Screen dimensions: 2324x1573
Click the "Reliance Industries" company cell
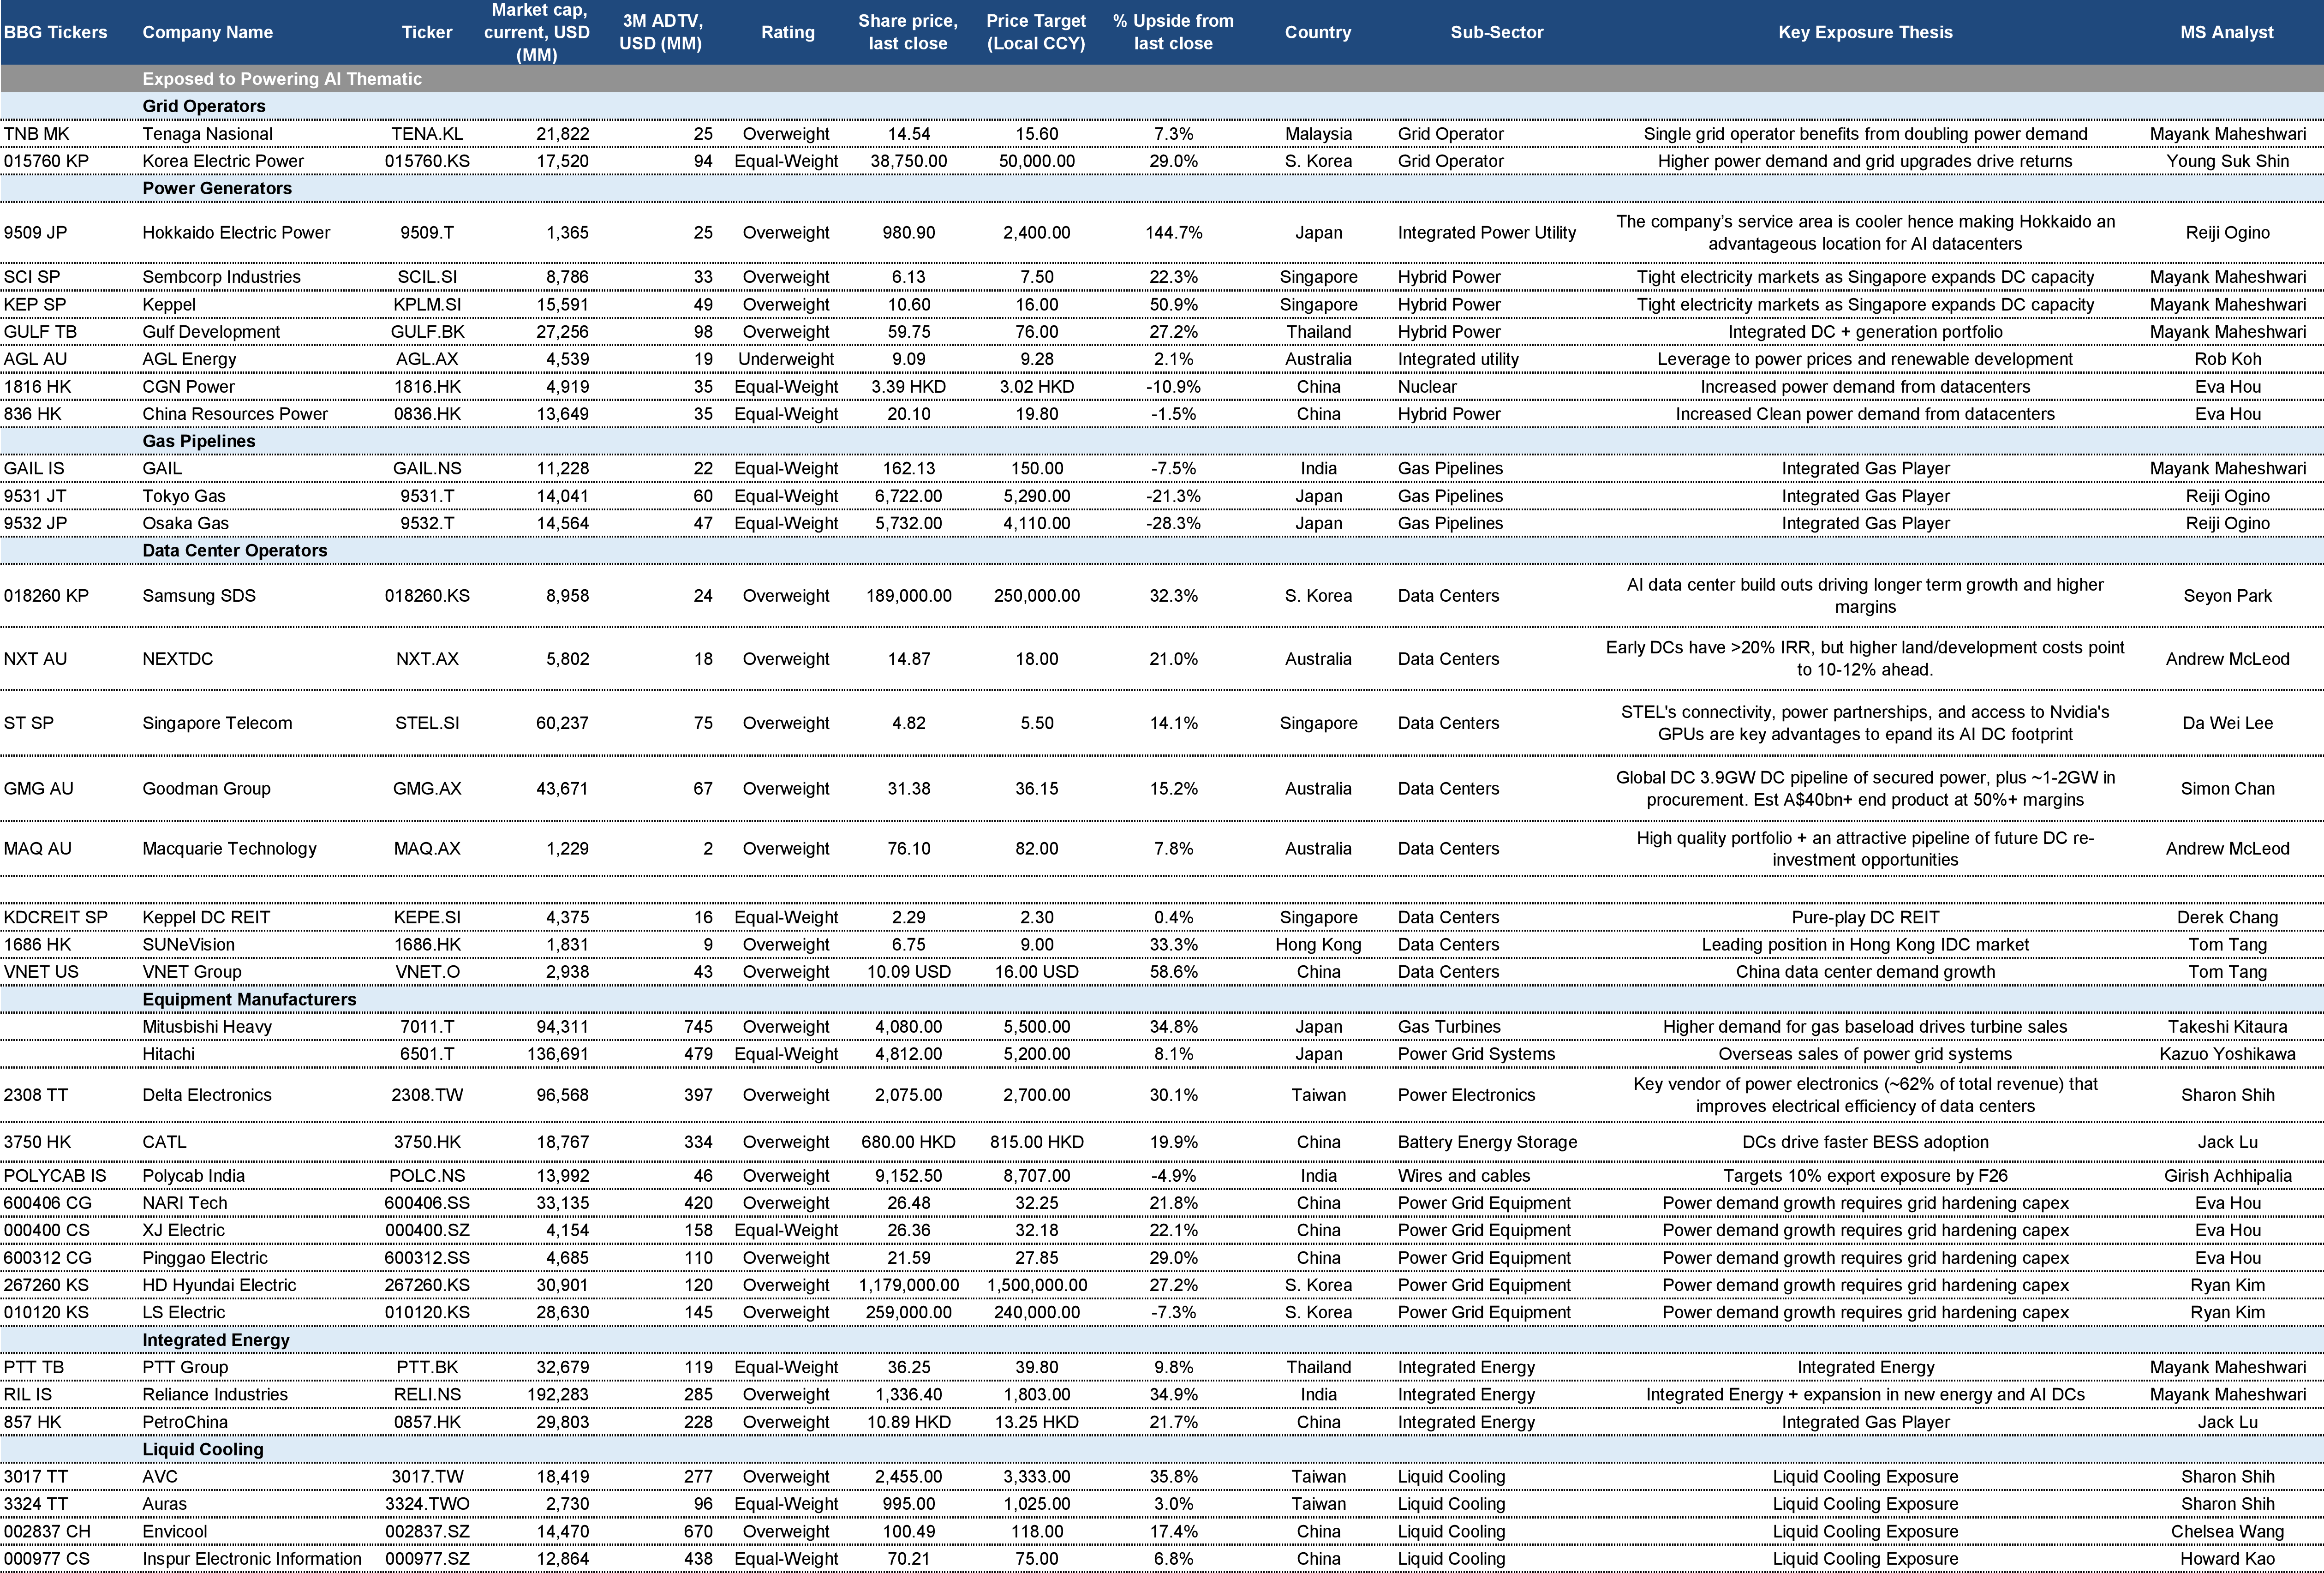(215, 1395)
